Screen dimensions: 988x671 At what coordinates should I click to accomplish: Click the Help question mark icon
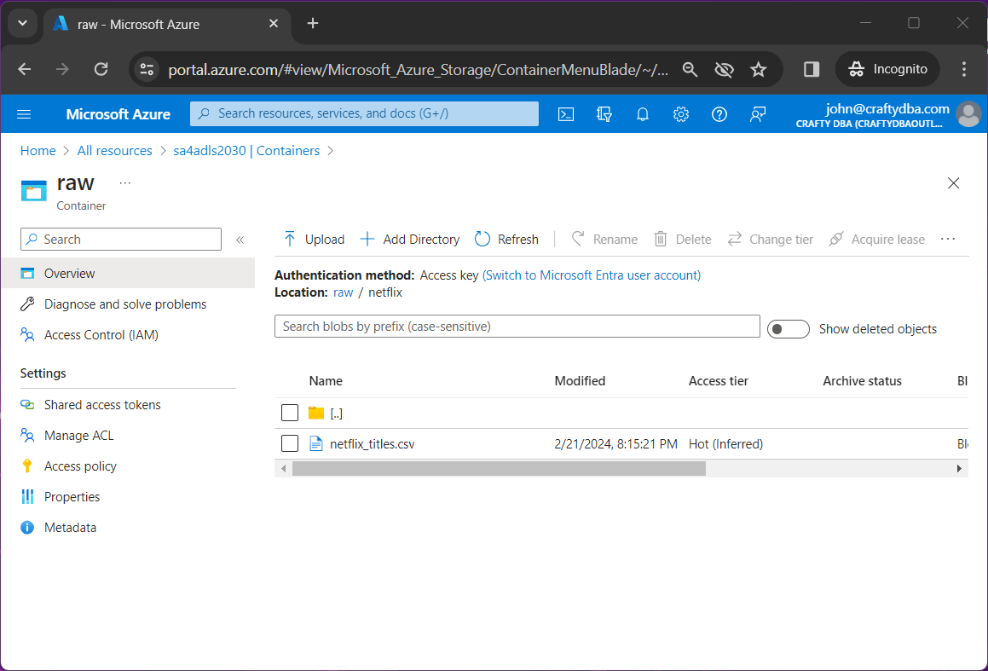click(719, 114)
